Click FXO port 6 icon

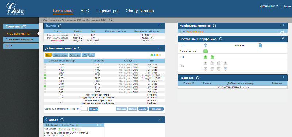219,69
